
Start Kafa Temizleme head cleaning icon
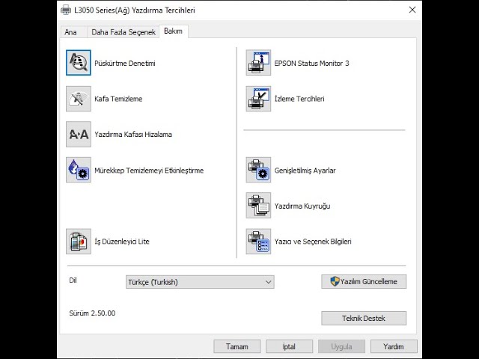(x=79, y=99)
